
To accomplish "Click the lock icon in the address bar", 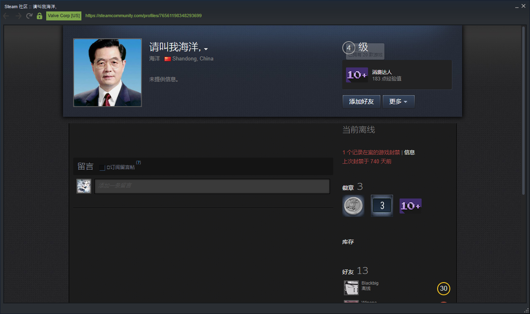I will pos(39,16).
